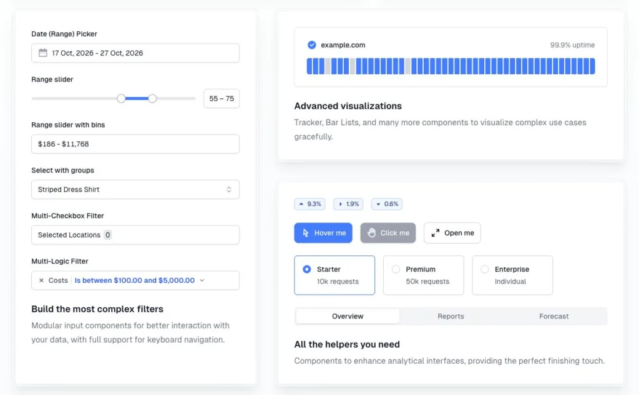Click the Selected Locations count badge 0

coord(107,235)
